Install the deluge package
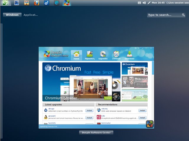Screen dimensions: 189x141 pyautogui.click(x=89, y=111)
